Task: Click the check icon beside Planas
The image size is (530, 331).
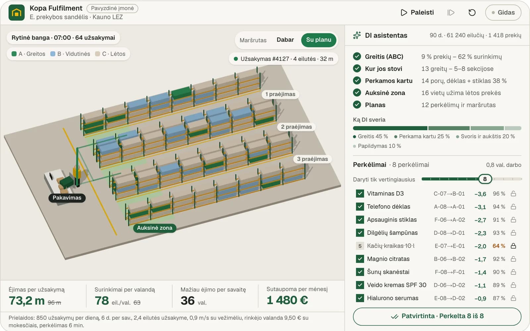Action: point(357,105)
